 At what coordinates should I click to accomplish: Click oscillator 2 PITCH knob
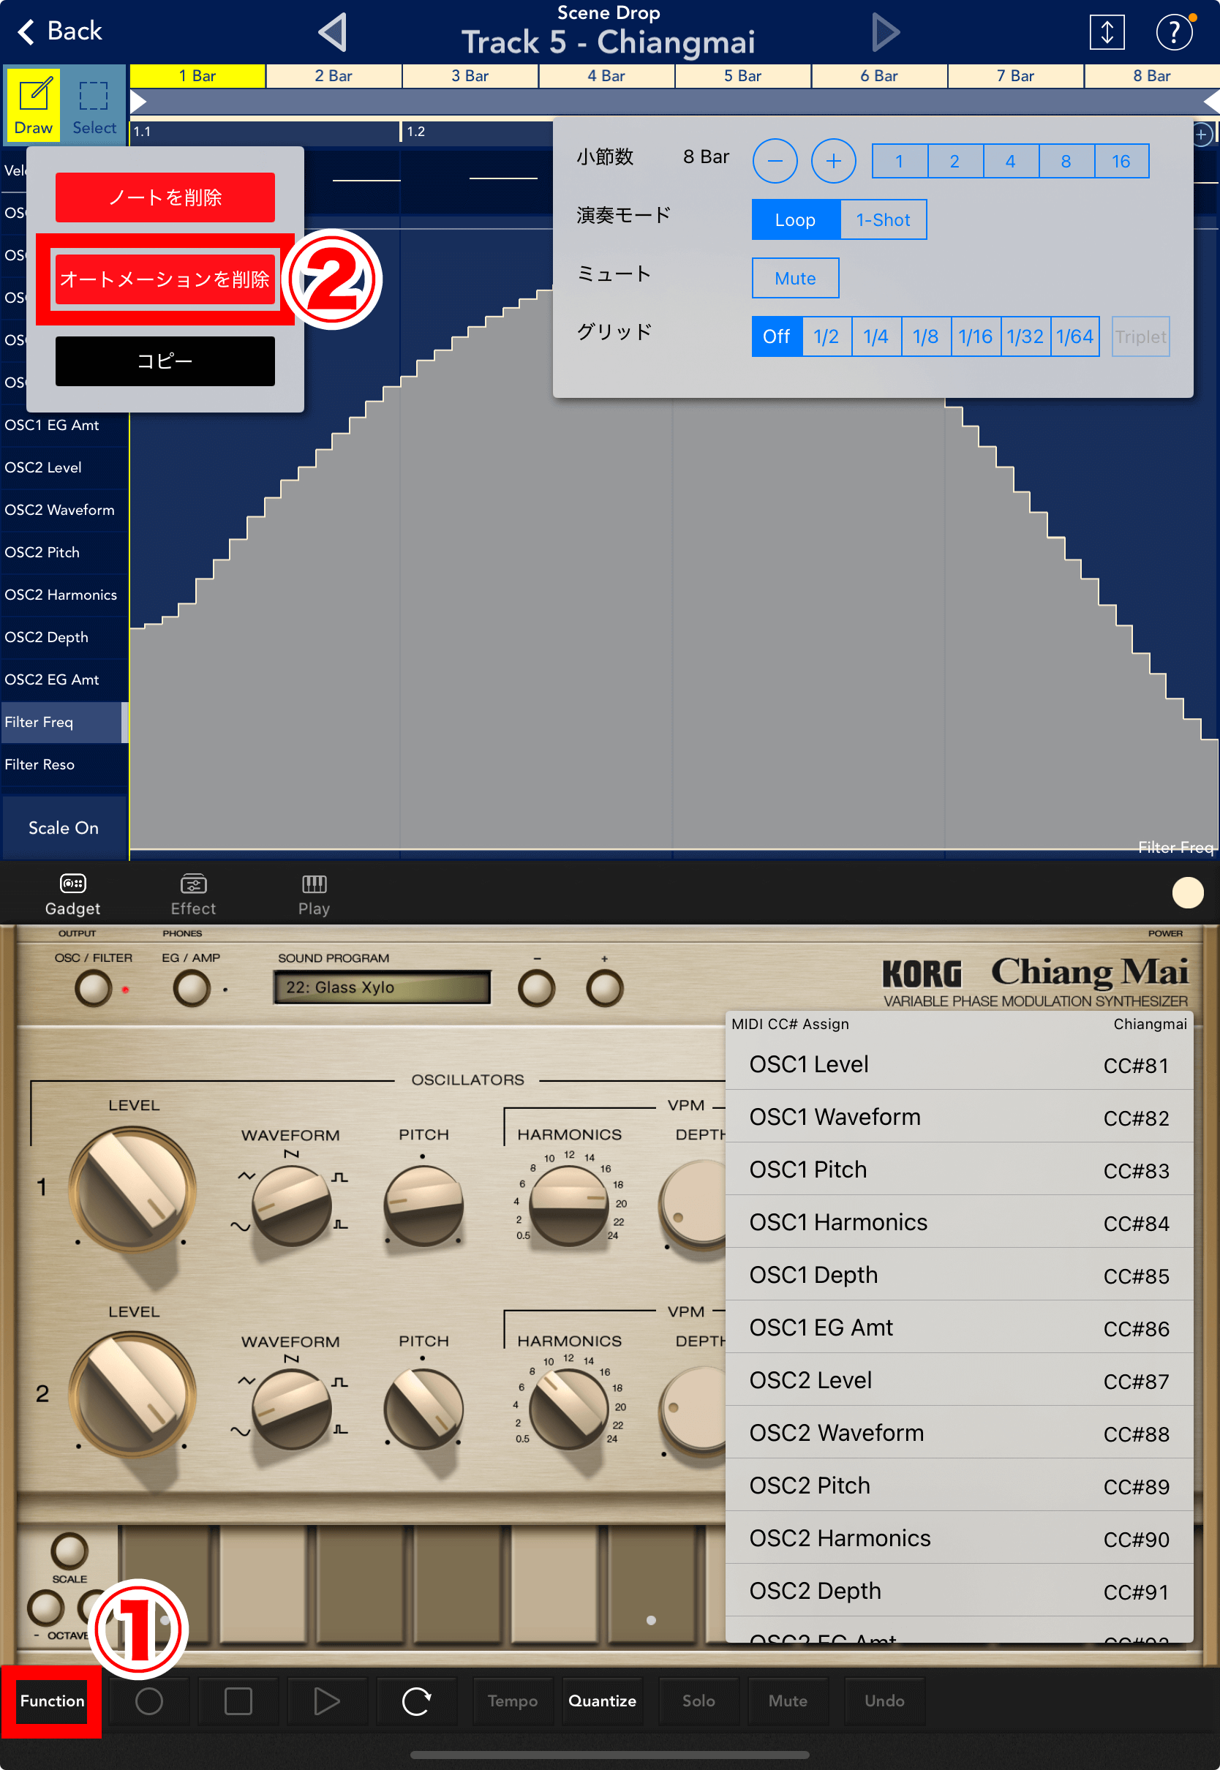[423, 1410]
